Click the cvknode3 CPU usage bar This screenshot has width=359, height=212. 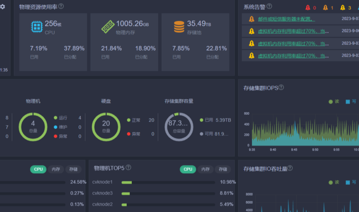click(x=168, y=194)
